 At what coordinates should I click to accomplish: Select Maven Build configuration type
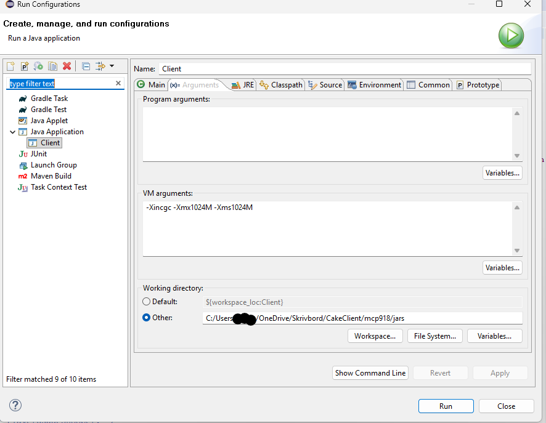click(51, 176)
